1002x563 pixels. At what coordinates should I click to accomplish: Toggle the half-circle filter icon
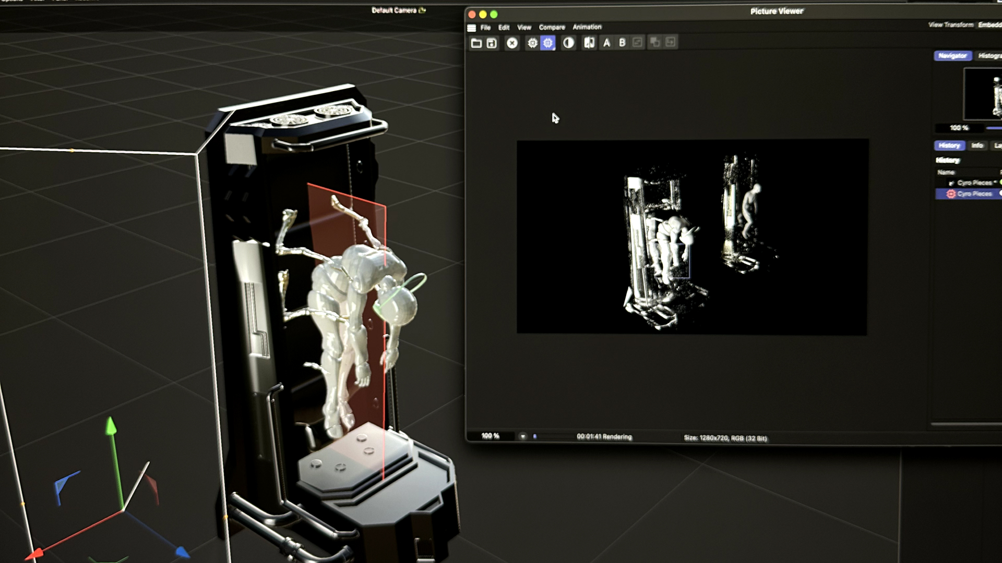click(568, 43)
